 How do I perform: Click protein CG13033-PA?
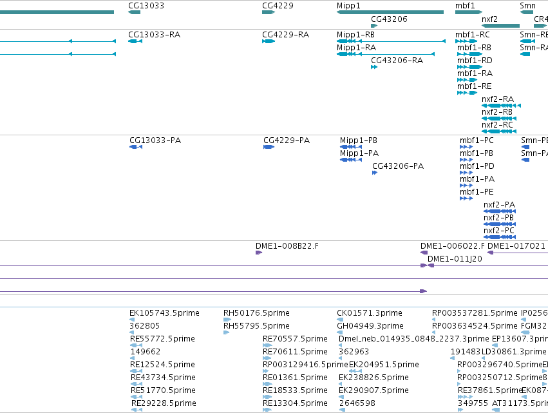point(155,140)
